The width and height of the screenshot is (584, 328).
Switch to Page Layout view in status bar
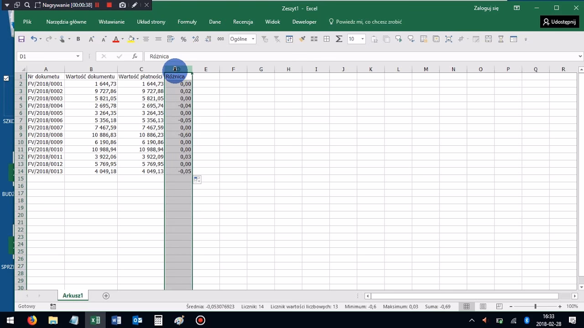point(483,307)
